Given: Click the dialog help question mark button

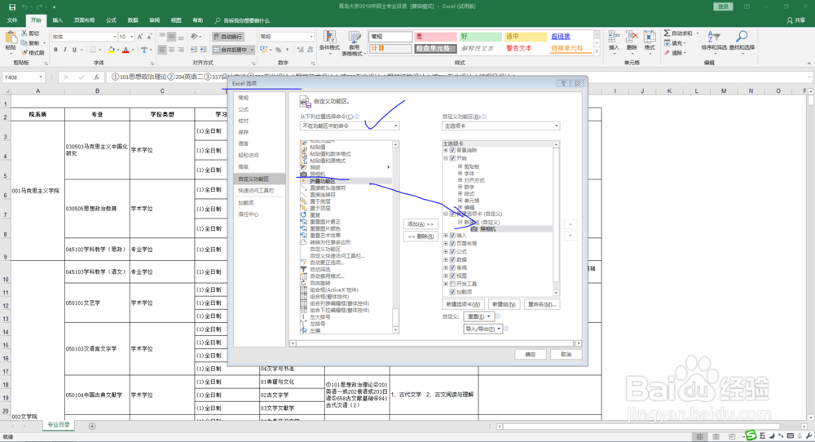Looking at the screenshot, I should (x=563, y=83).
